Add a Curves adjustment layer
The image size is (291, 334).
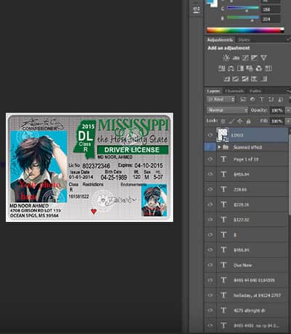click(x=245, y=57)
